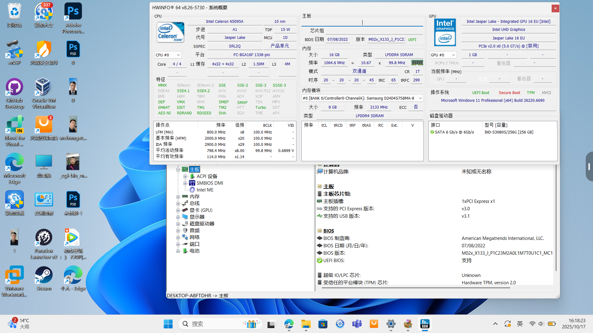Click the Intel Graphics GPU logo
593x333 pixels.
[445, 32]
